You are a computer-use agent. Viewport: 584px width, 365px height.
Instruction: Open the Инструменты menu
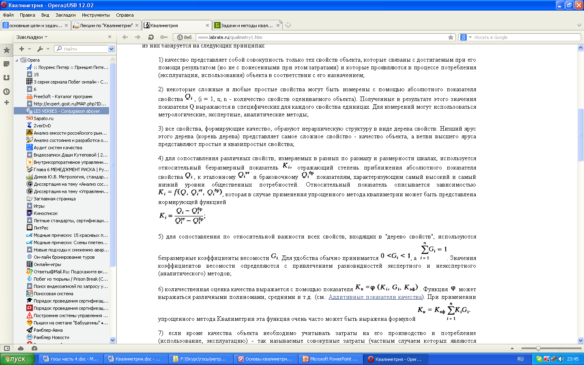point(96,15)
